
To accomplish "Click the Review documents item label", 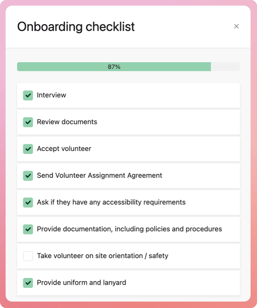I will coord(67,122).
